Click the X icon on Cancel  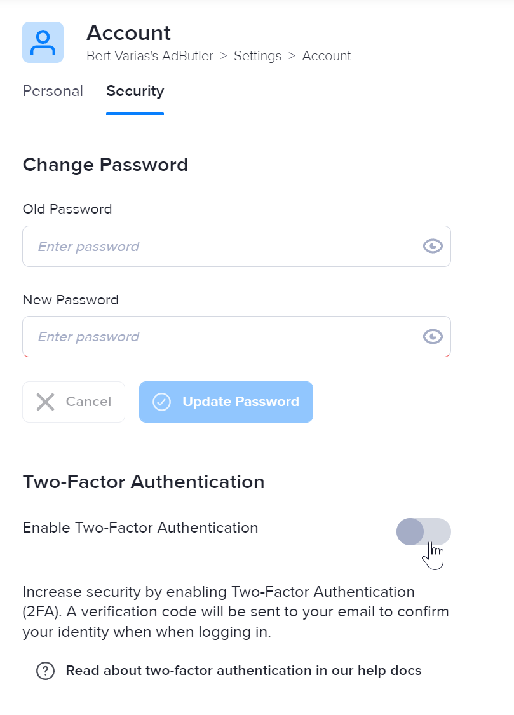[x=45, y=402]
